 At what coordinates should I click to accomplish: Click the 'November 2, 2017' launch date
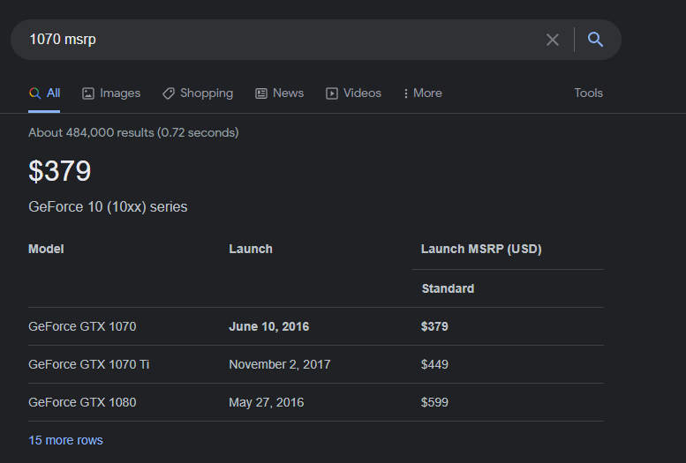280,364
